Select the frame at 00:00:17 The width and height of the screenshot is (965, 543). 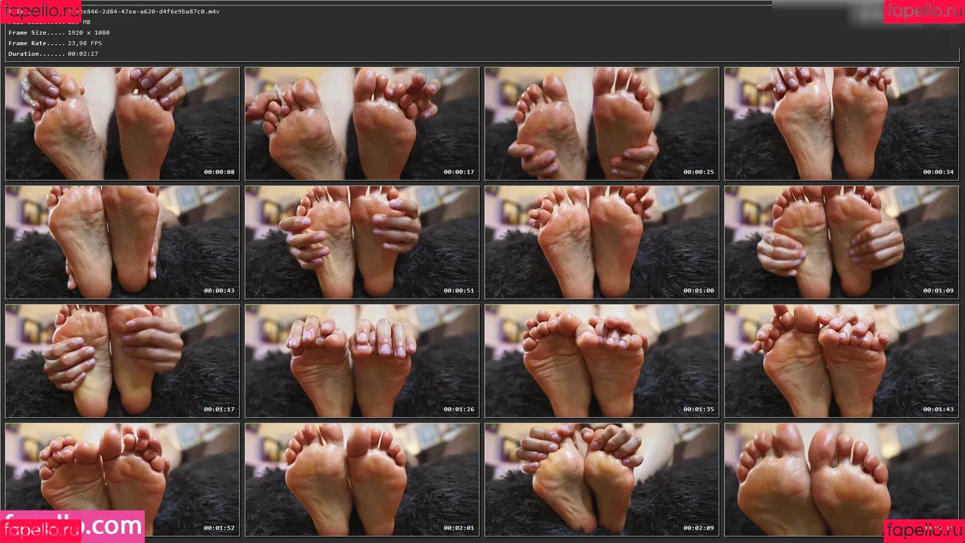[x=362, y=124]
